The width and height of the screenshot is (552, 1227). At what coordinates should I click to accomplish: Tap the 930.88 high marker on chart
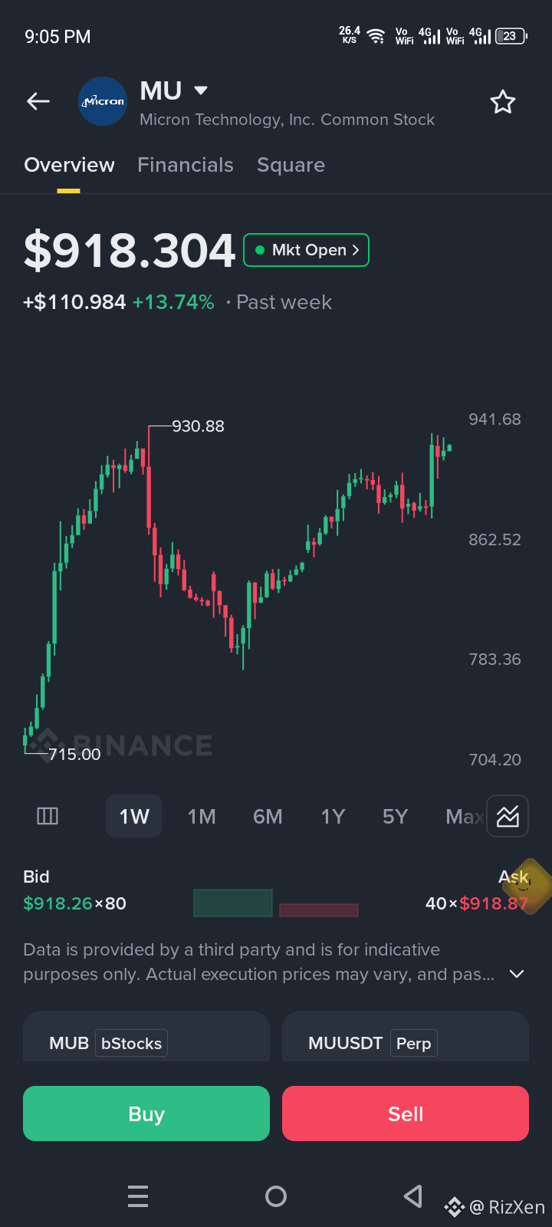[198, 426]
